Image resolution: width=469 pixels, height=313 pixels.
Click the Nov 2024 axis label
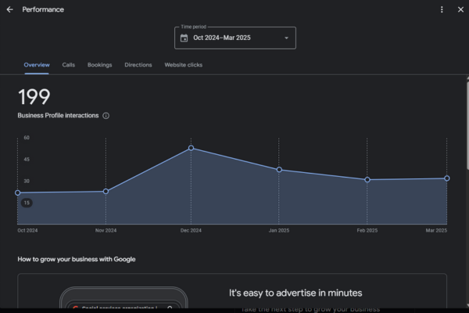(x=106, y=231)
